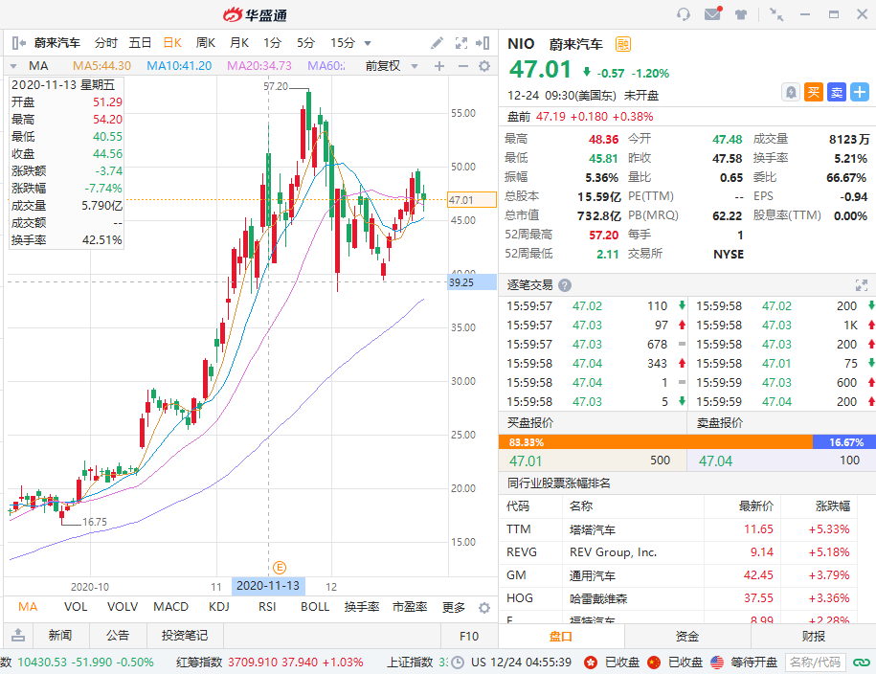Open customer service headset icon
Viewport: 876px width, 674px height.
tap(684, 14)
